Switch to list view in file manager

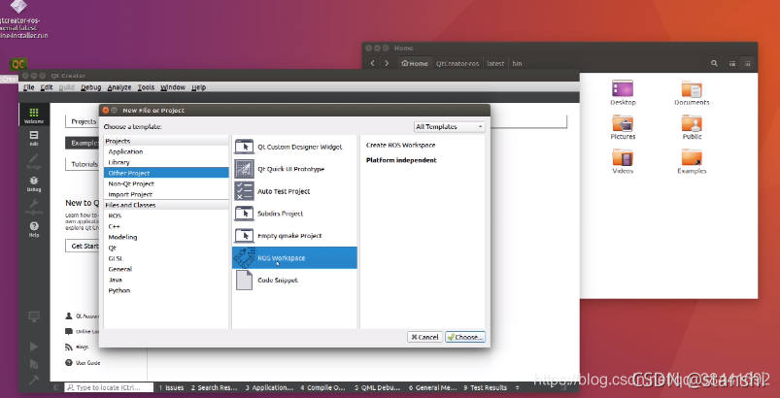[x=732, y=64]
